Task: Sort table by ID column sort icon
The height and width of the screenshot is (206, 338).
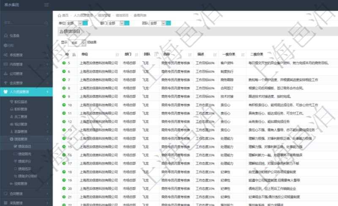Action: (74, 55)
